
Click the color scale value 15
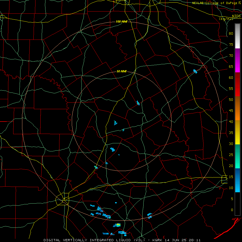[231, 177]
